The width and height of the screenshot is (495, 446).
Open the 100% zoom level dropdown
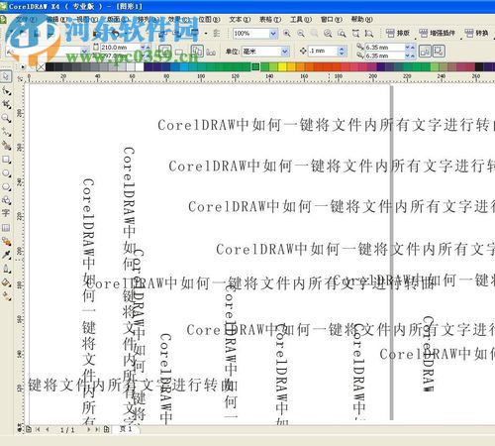point(273,34)
